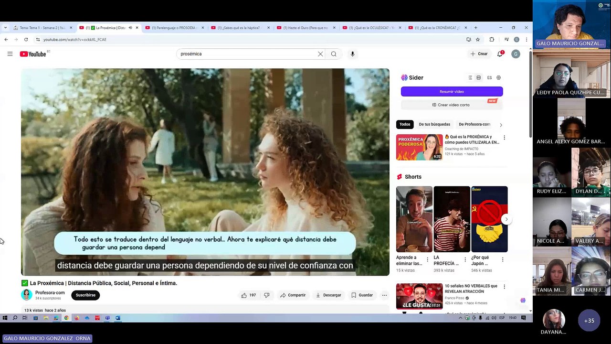Switch to ¿Sabes qué es la háptica tab
The image size is (611, 344).
(x=240, y=28)
